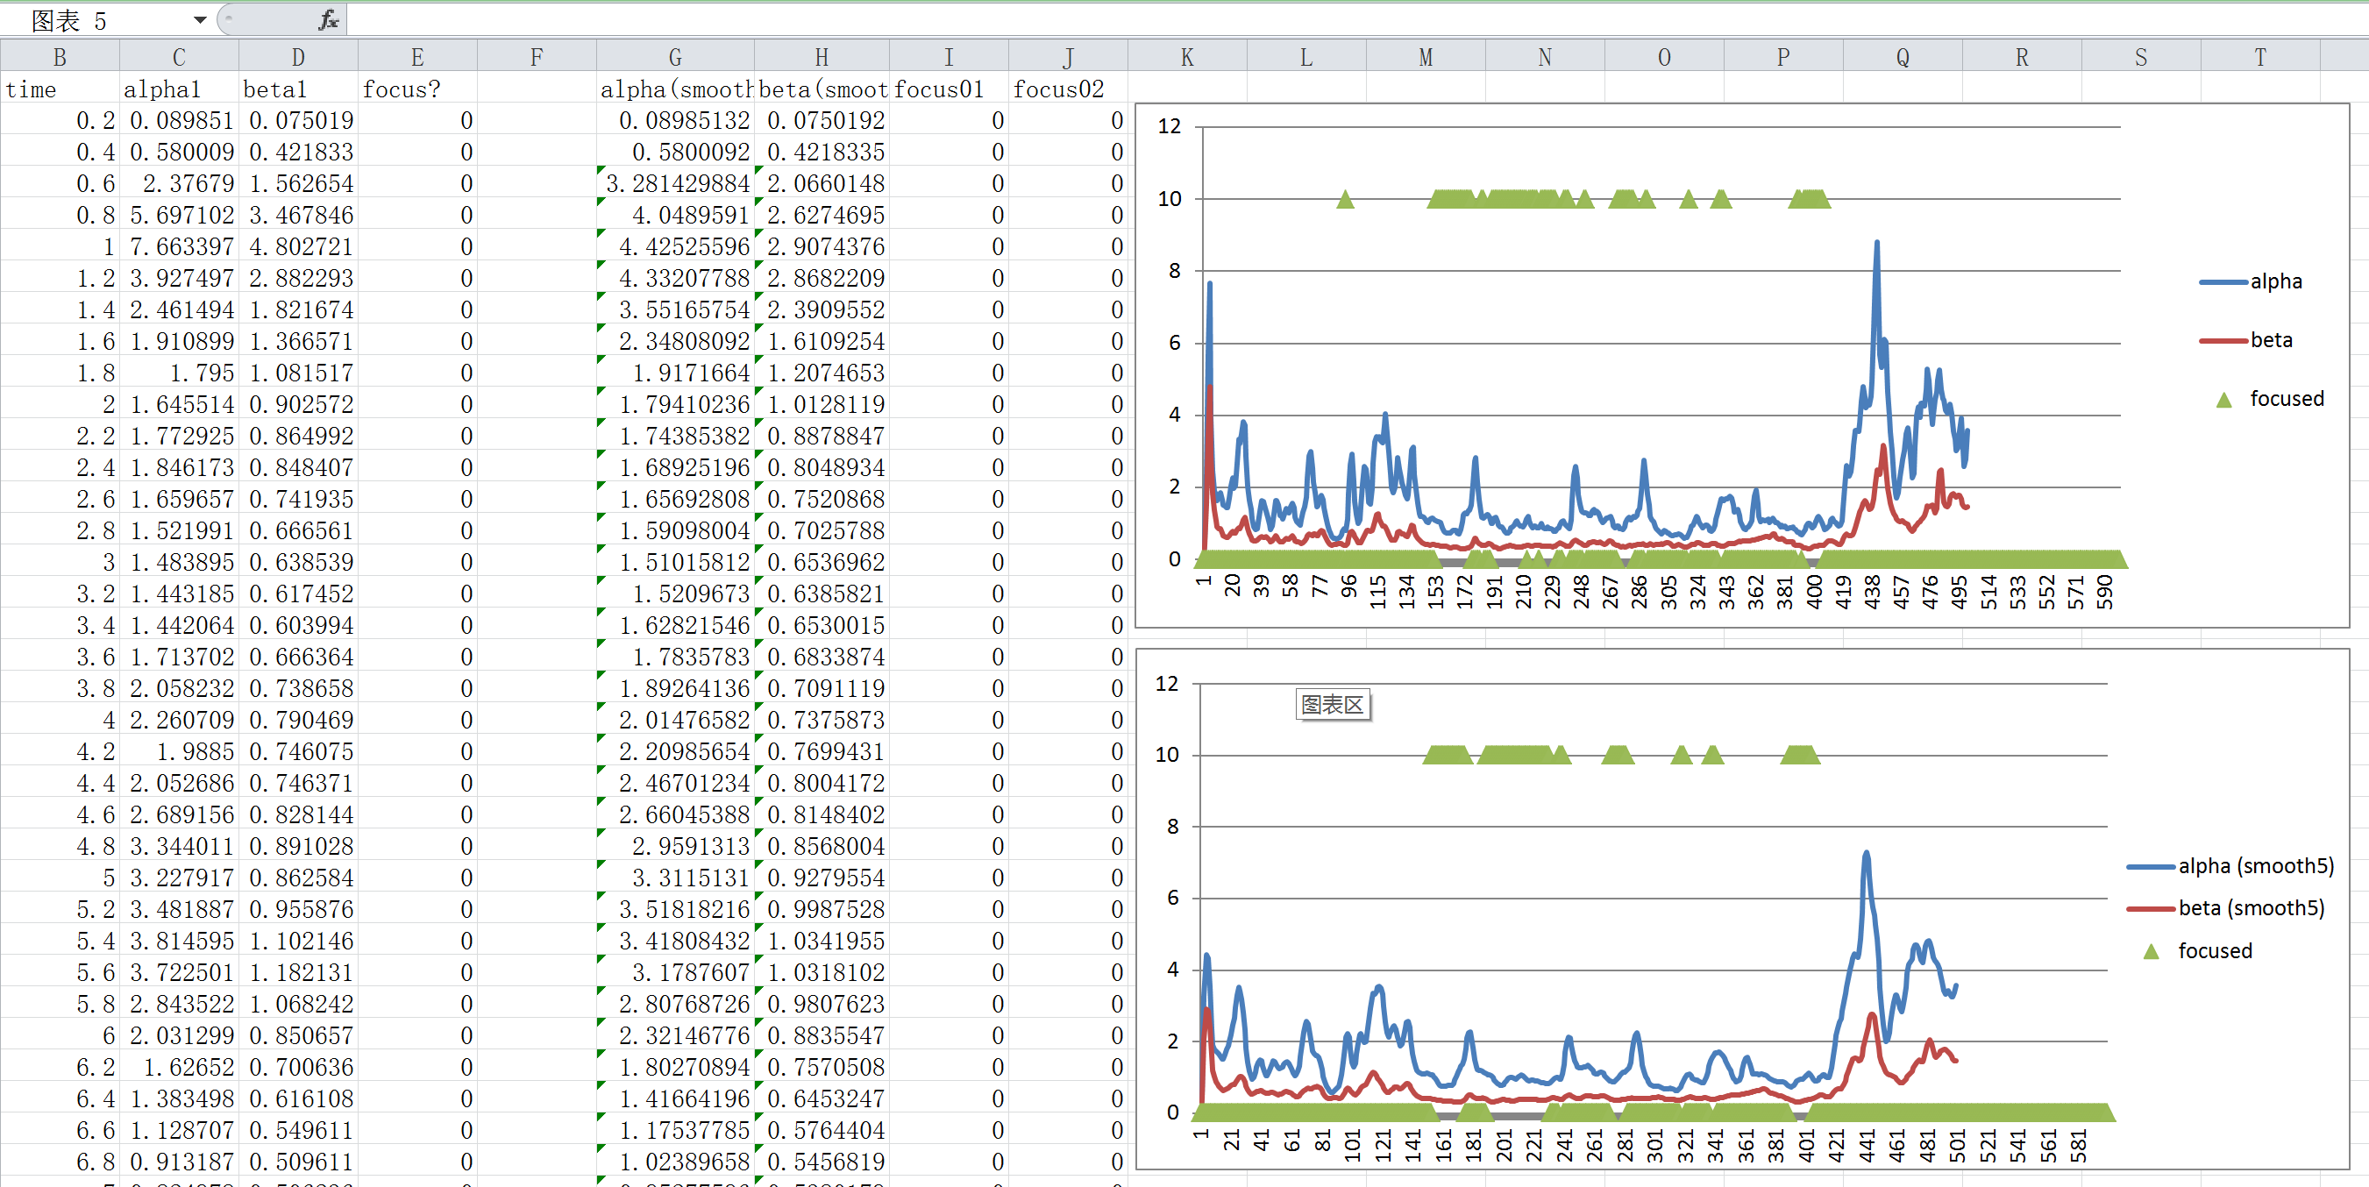Select column H header
Viewport: 2369px width, 1187px height.
[822, 57]
